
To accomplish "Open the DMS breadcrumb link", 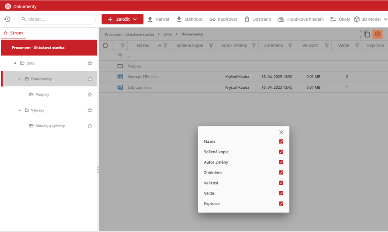I will click(x=168, y=34).
